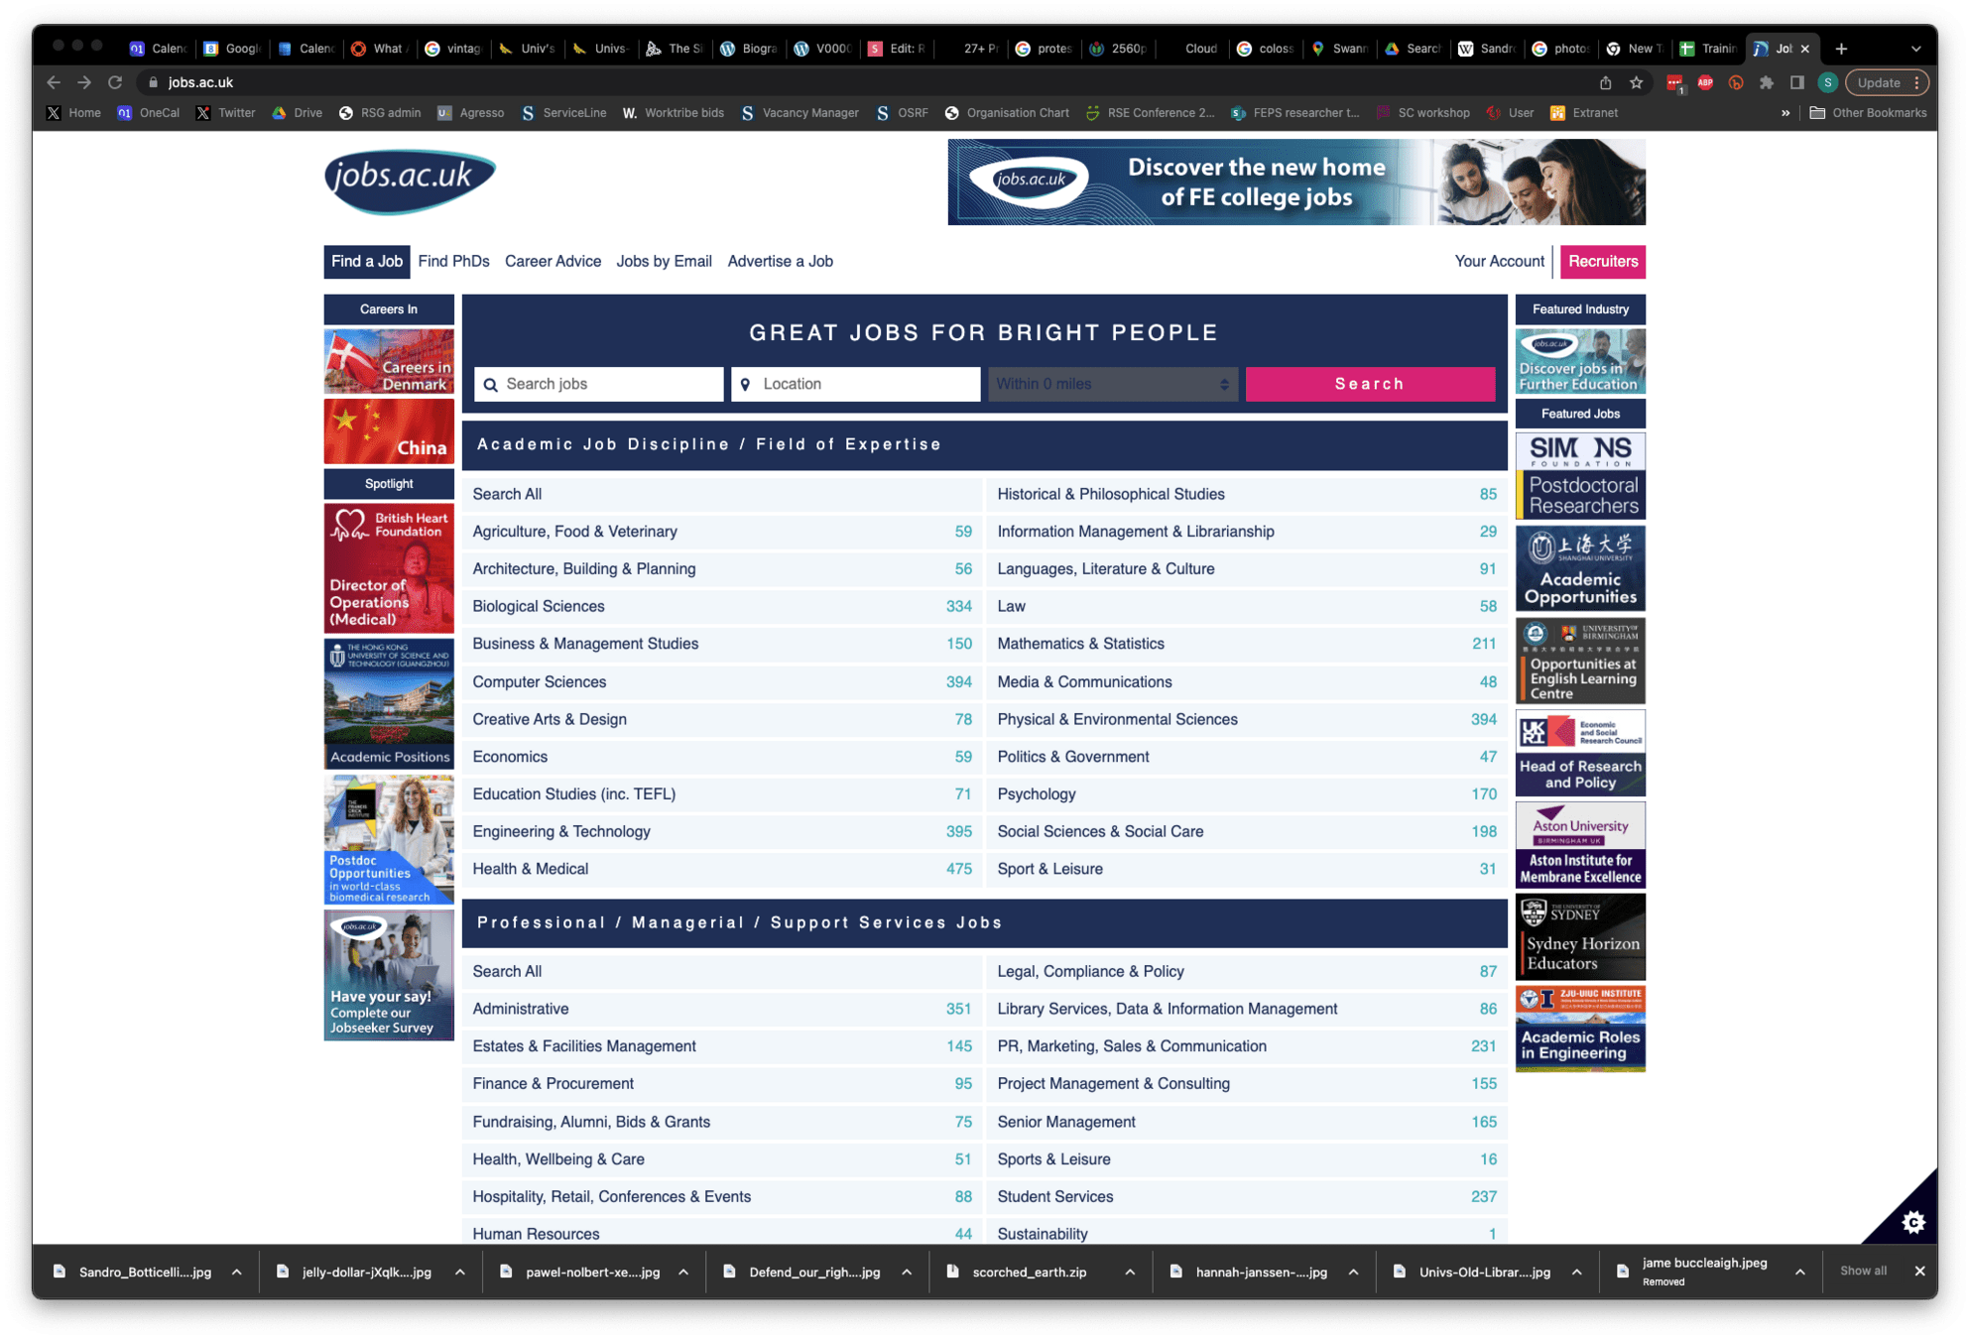Click the cookie settings gear icon
Screen dimensions: 1970x1339
tap(1913, 1222)
